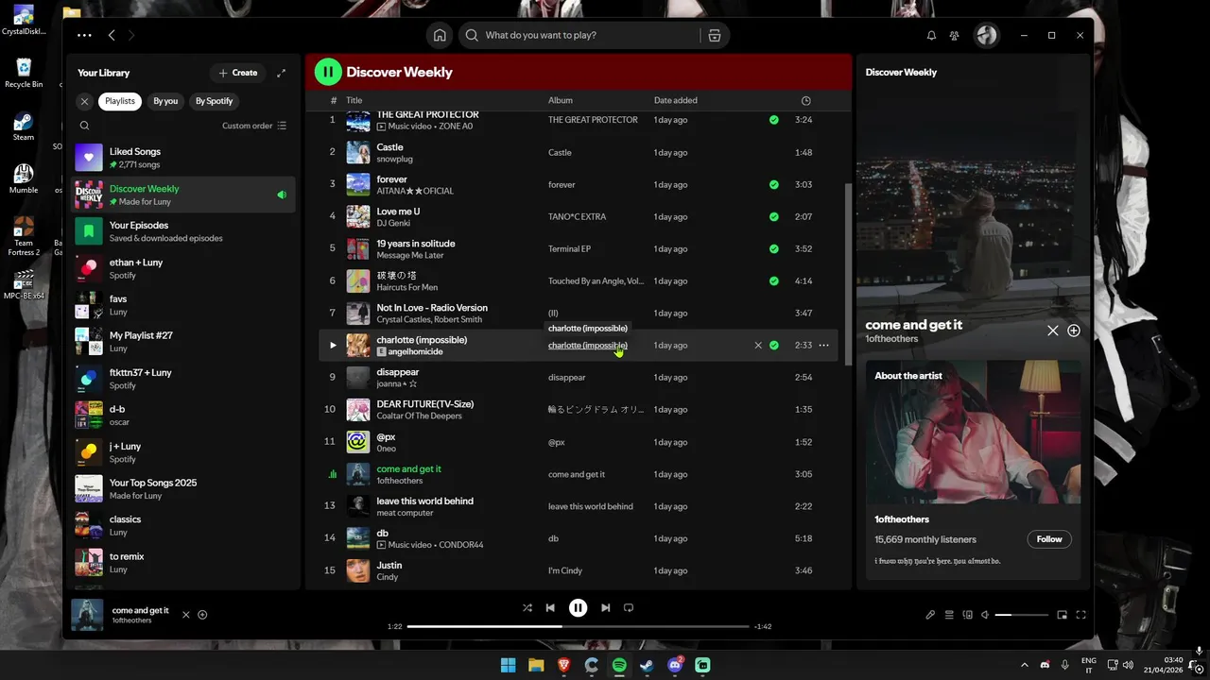The height and width of the screenshot is (680, 1210).
Task: Open the Miniplayer
Action: (x=1062, y=615)
